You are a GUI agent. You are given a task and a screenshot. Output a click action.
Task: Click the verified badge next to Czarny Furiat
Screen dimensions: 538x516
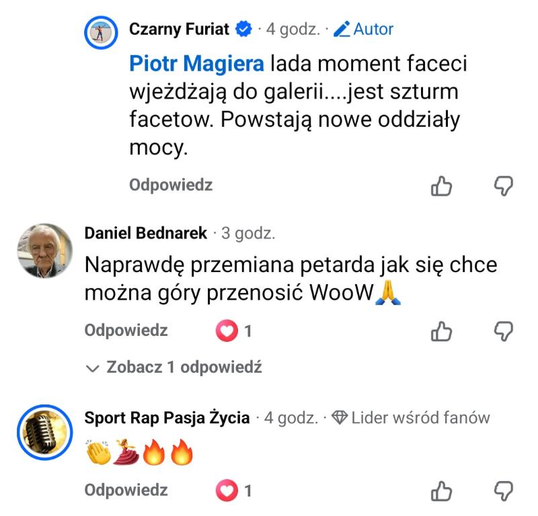[x=243, y=30]
